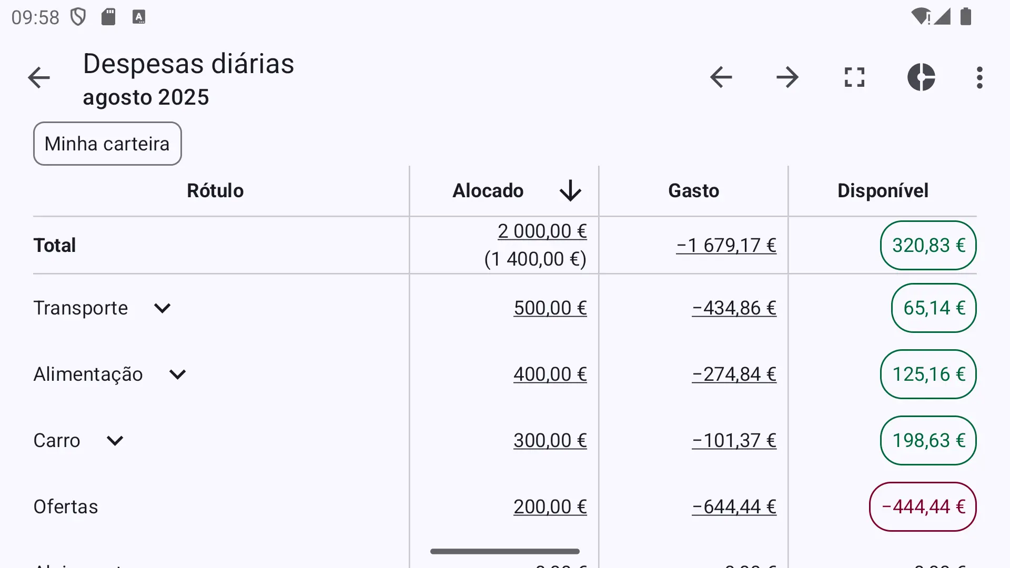
Task: Tap the sort arrow next to Alocado
Action: pos(570,190)
